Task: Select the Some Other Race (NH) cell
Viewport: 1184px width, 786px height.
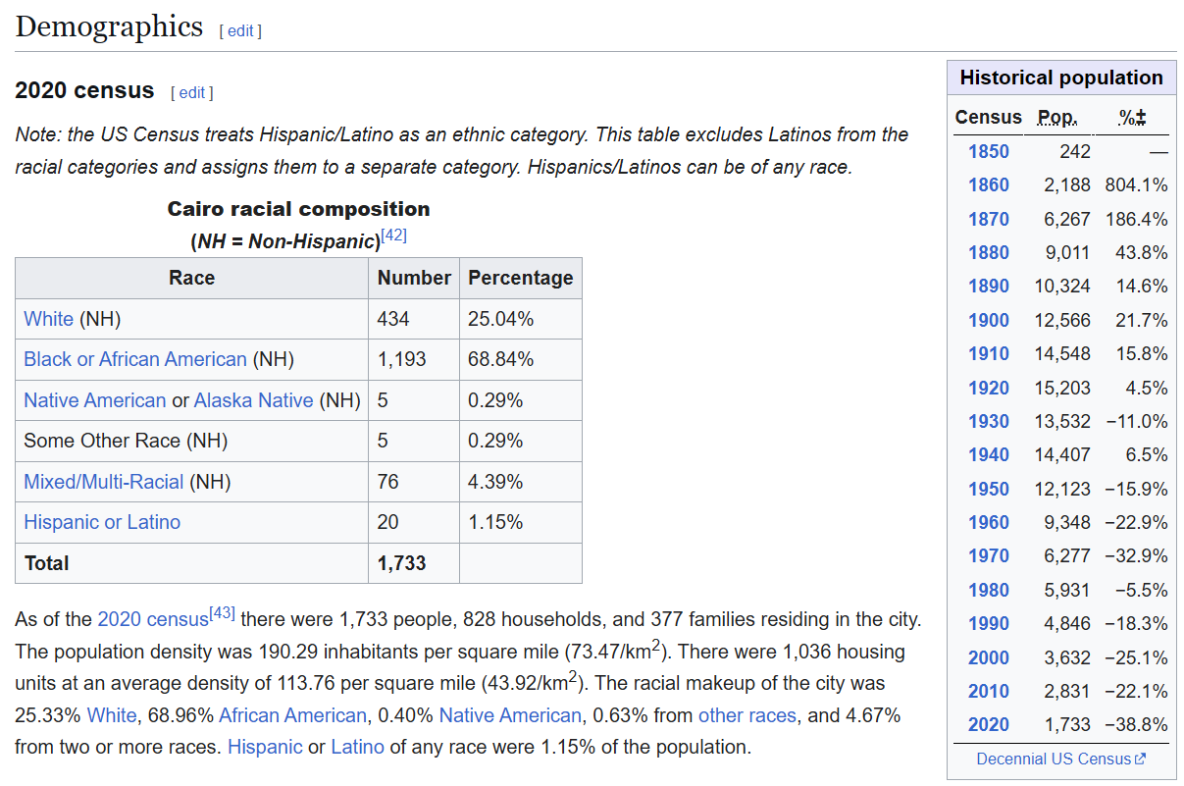Action: point(191,441)
